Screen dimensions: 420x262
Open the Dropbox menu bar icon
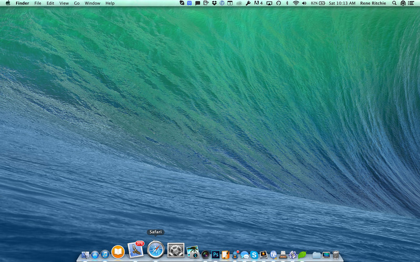[x=214, y=3]
